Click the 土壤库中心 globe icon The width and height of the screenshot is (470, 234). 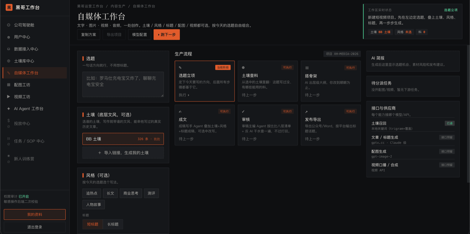pos(8,61)
